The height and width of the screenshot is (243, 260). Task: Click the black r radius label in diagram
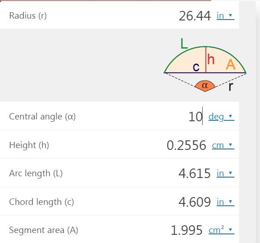[x=231, y=86]
